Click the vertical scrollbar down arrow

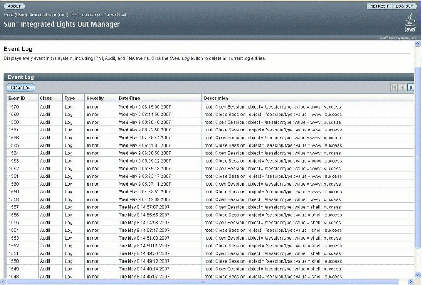[x=417, y=275]
